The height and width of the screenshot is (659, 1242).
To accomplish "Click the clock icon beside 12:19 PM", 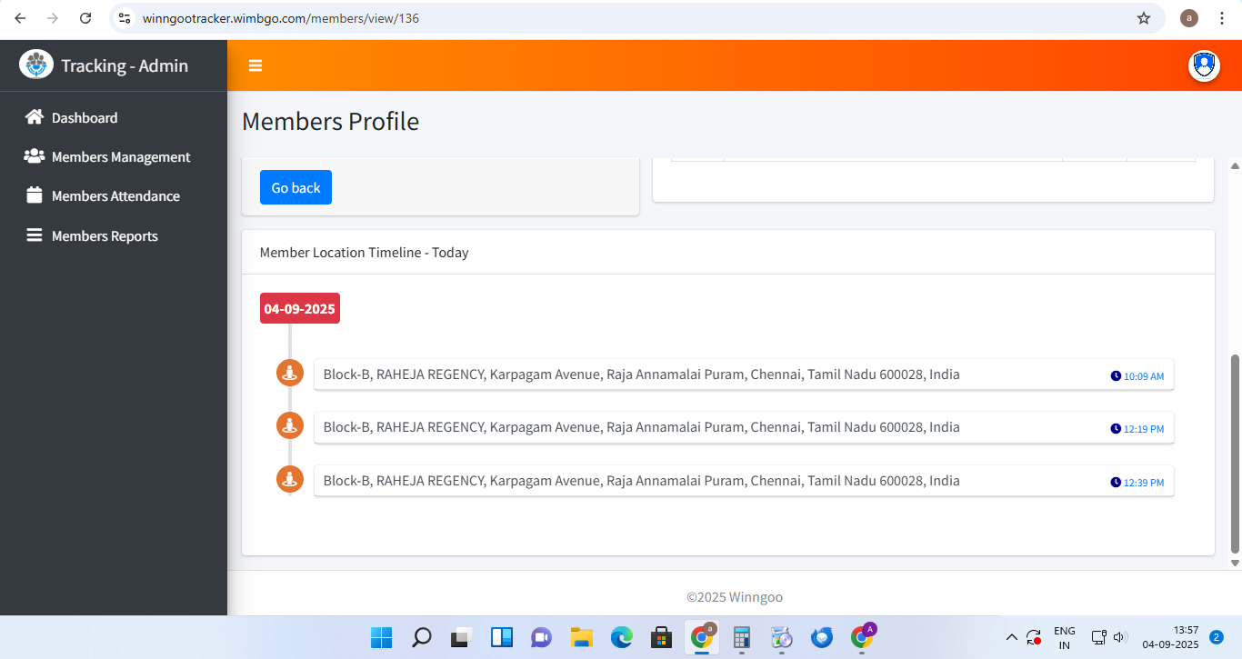I will pos(1116,428).
